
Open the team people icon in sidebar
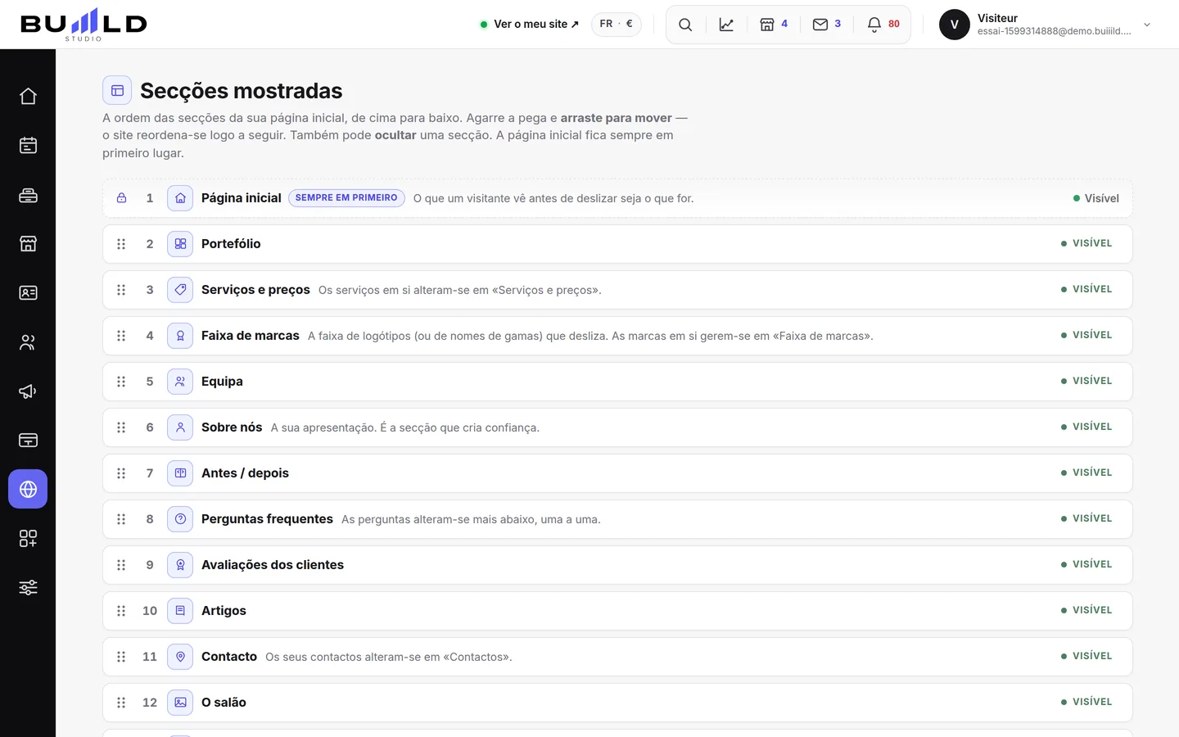tap(28, 341)
